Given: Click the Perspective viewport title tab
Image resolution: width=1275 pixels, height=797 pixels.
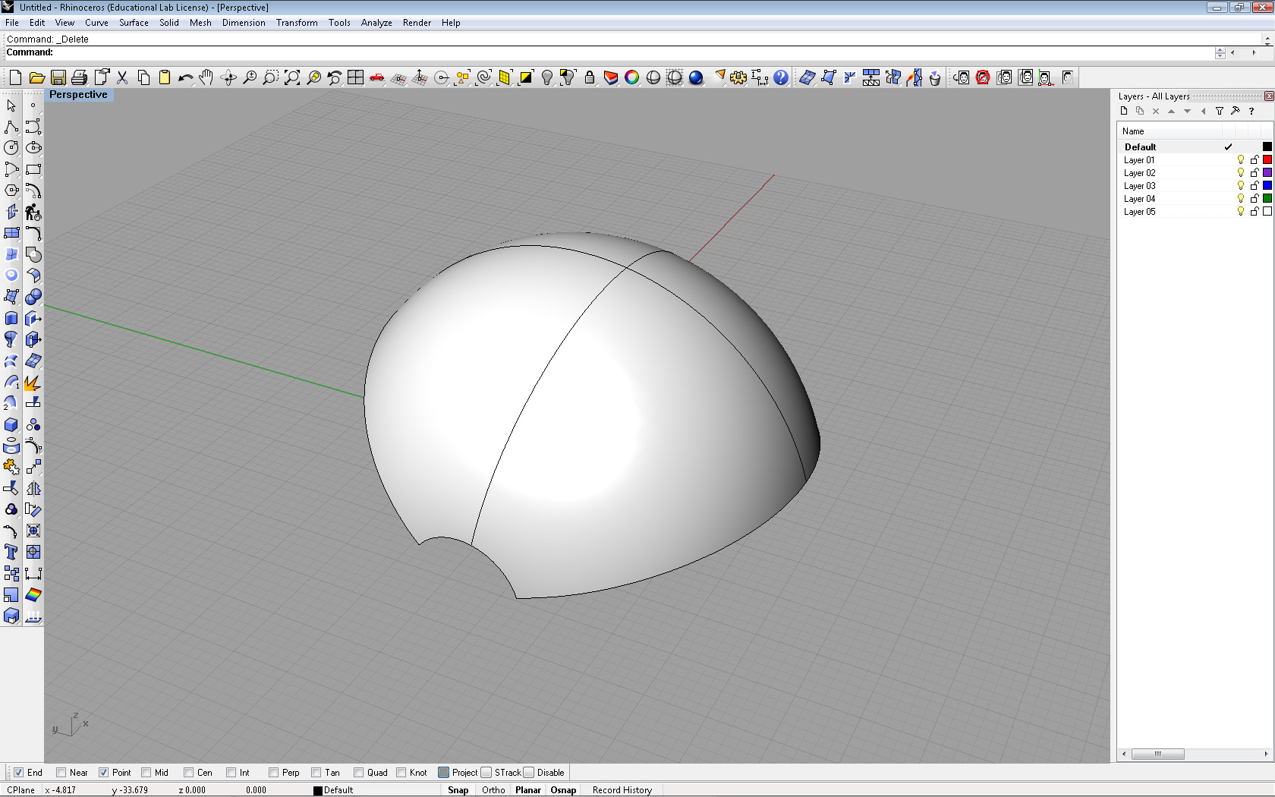Looking at the screenshot, I should click(79, 95).
